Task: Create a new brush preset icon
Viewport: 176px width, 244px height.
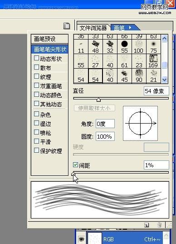Action: coord(147,225)
